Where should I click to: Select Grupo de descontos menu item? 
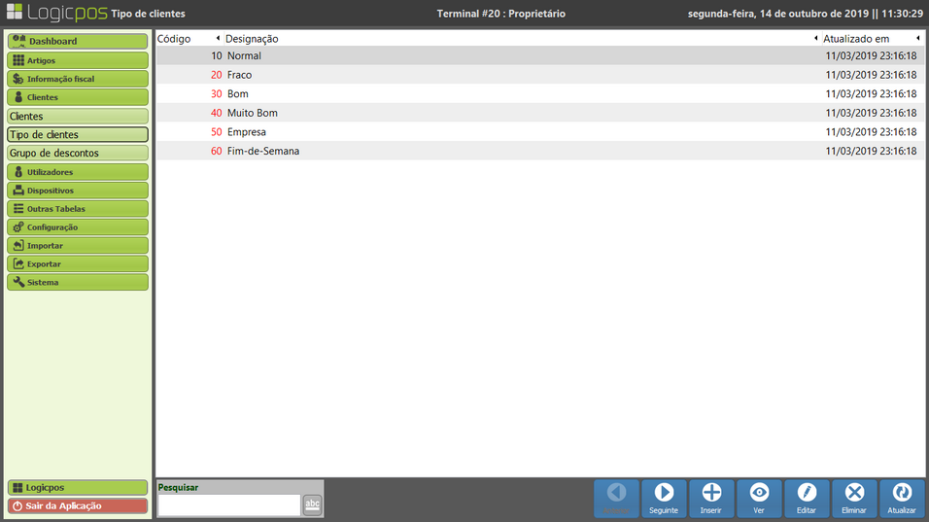pyautogui.click(x=78, y=153)
